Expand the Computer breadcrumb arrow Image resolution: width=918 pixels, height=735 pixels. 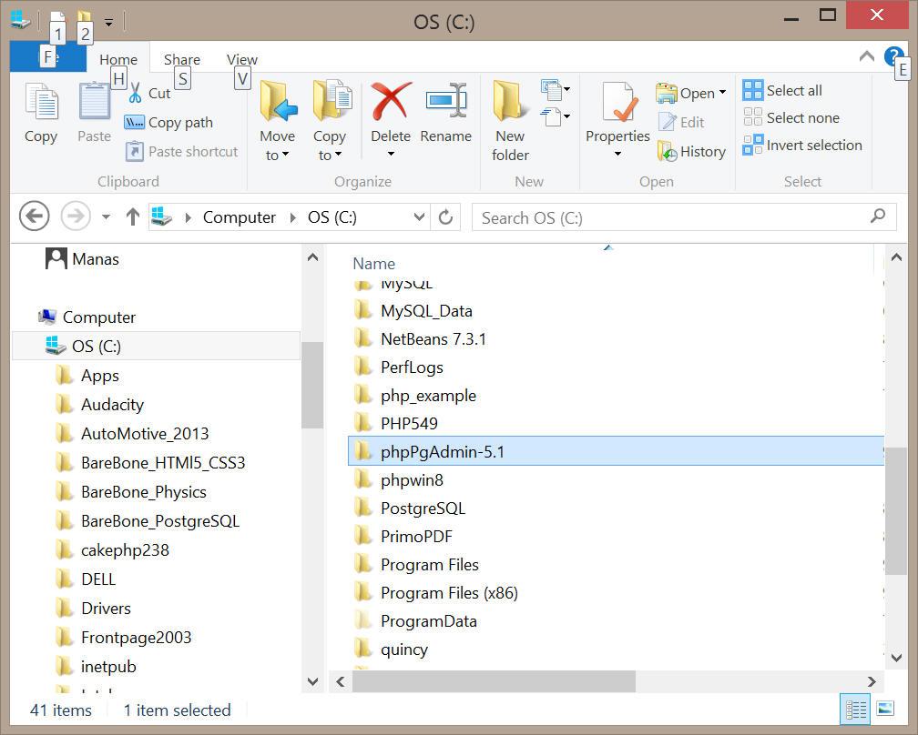point(292,217)
